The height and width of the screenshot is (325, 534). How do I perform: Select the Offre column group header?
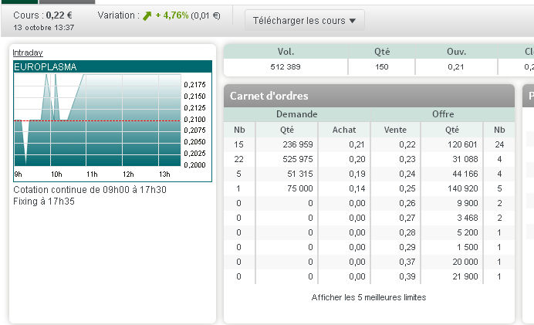point(443,114)
